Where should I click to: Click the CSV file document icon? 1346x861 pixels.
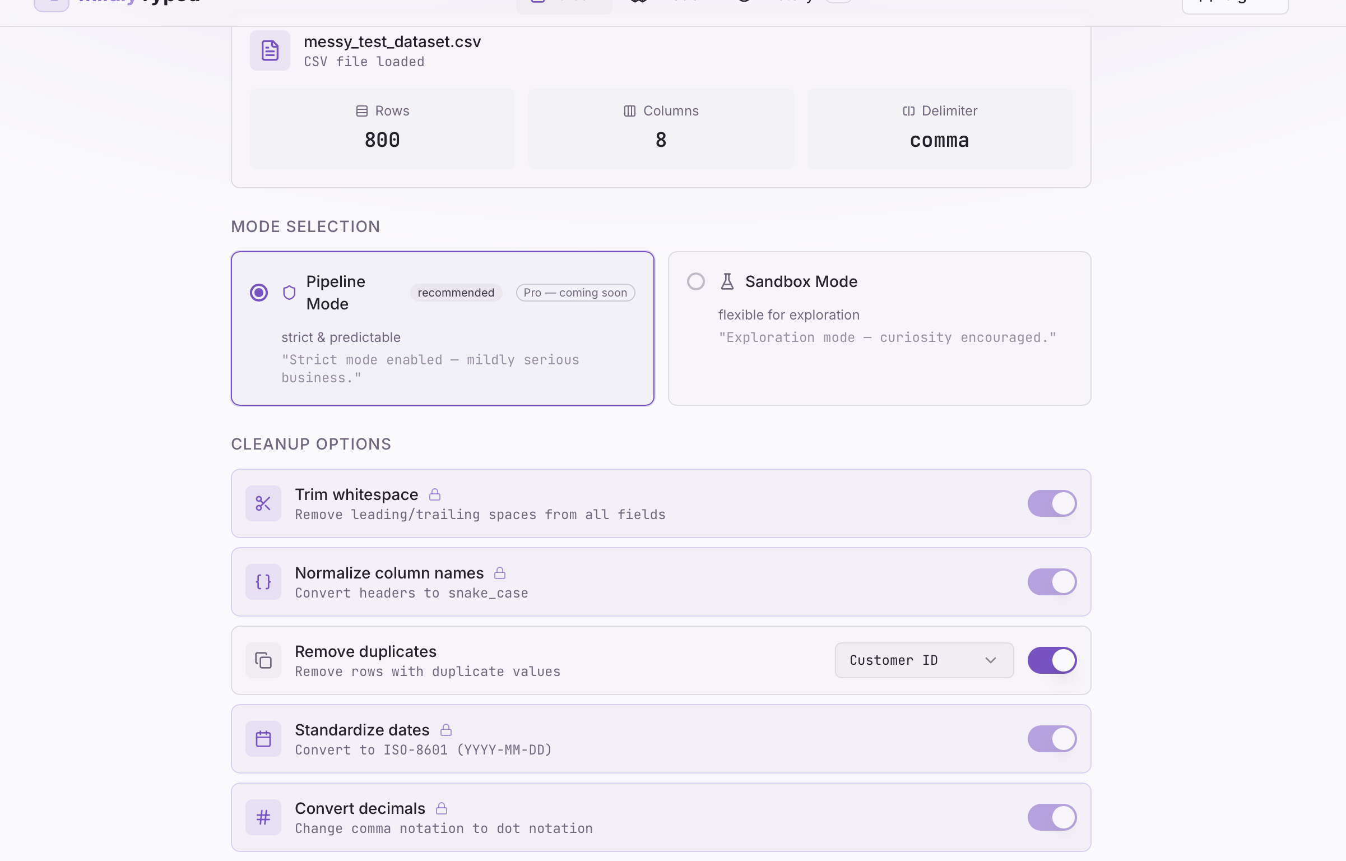(270, 50)
